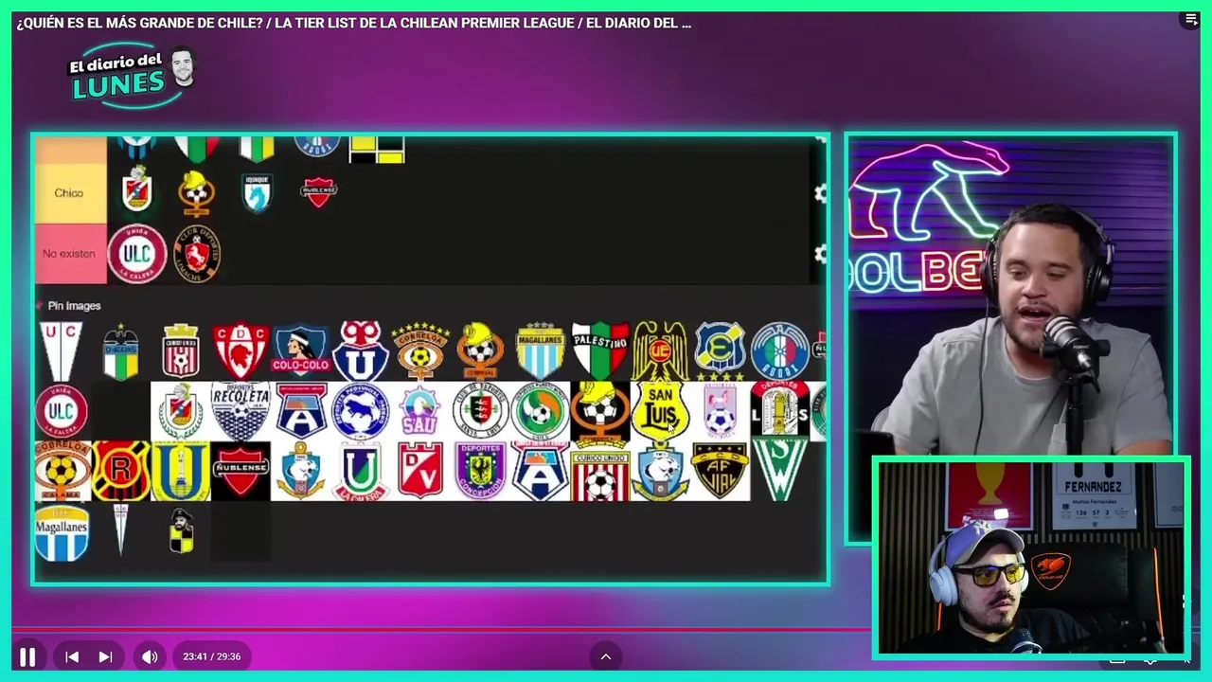Pick the San Luis yellow crest
The height and width of the screenshot is (682, 1212).
(x=660, y=411)
